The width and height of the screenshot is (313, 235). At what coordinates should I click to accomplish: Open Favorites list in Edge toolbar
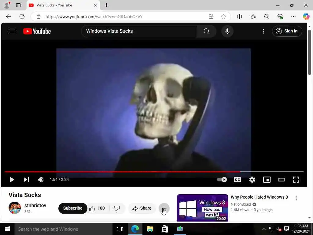coord(253,17)
